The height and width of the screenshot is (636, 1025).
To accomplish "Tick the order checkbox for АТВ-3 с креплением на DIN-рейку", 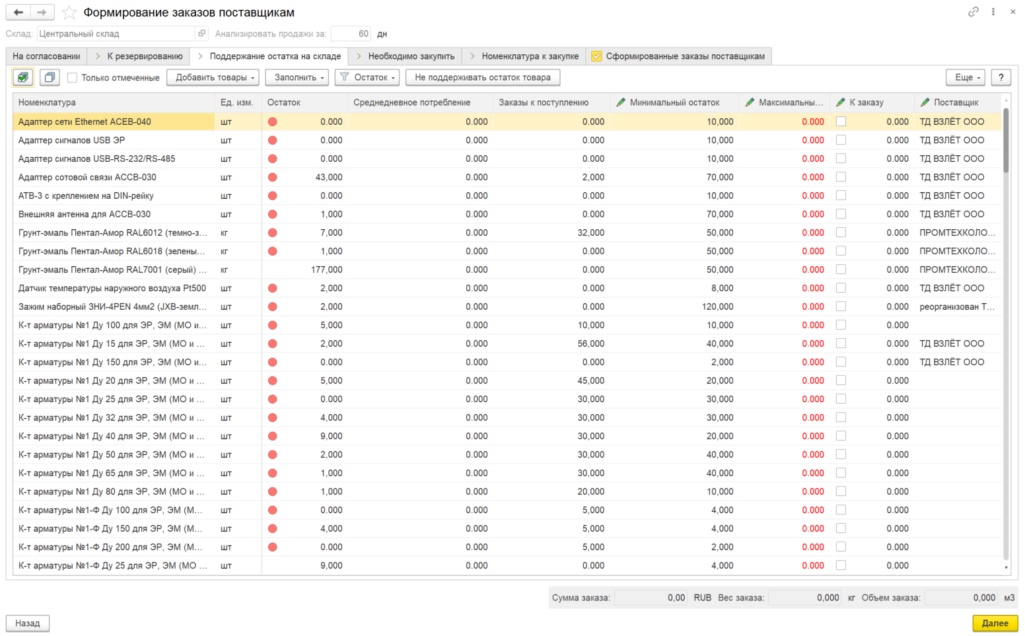I will (x=841, y=195).
